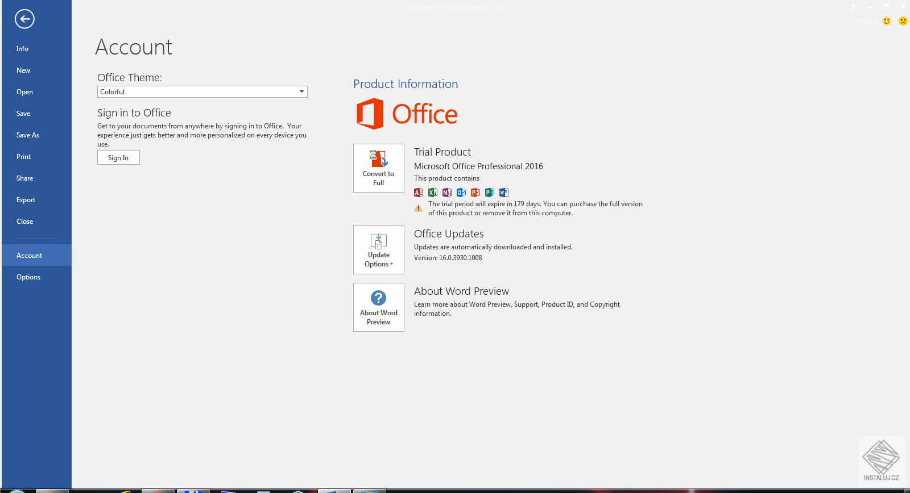The image size is (910, 493).
Task: Click Microsoft Office Professional 2016 text
Action: (x=478, y=166)
